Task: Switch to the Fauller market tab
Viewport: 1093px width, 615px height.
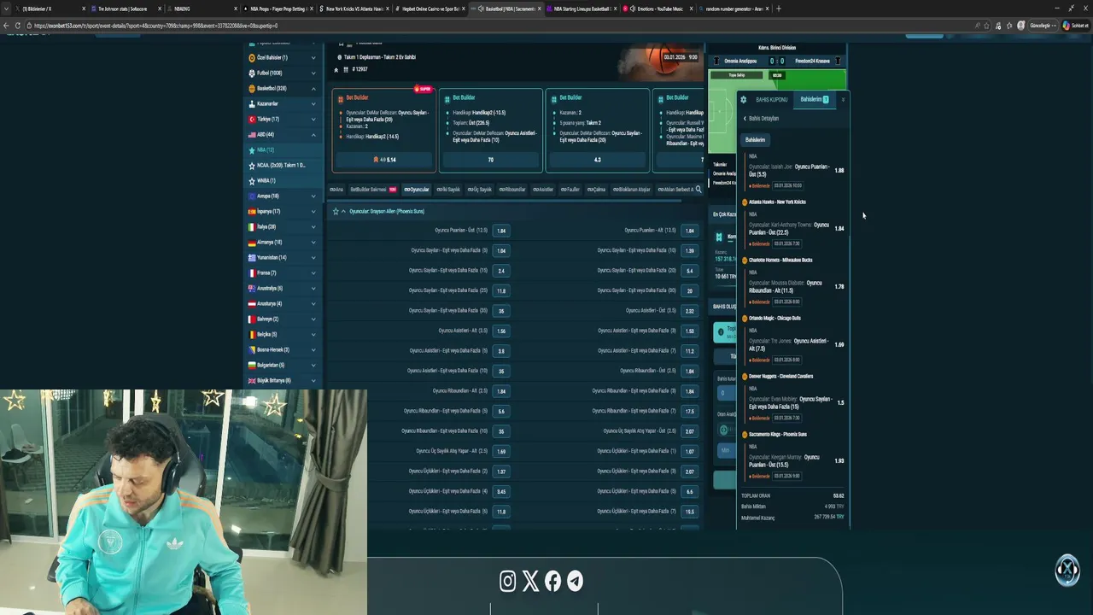Action: coord(570,190)
